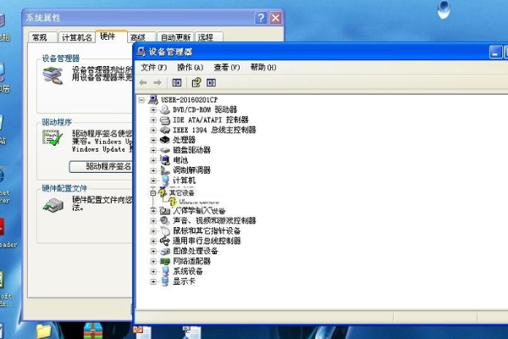The image size is (508, 339).
Task: Click the help properties icon with question mark
Action: click(x=196, y=82)
